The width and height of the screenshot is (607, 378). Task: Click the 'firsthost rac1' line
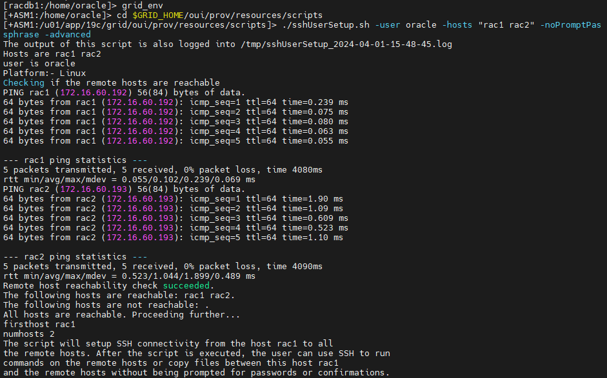coord(39,325)
